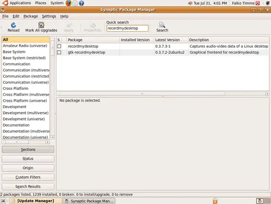Switch to Status filter view
Viewport: 271px width, 204px height.
[x=28, y=159]
